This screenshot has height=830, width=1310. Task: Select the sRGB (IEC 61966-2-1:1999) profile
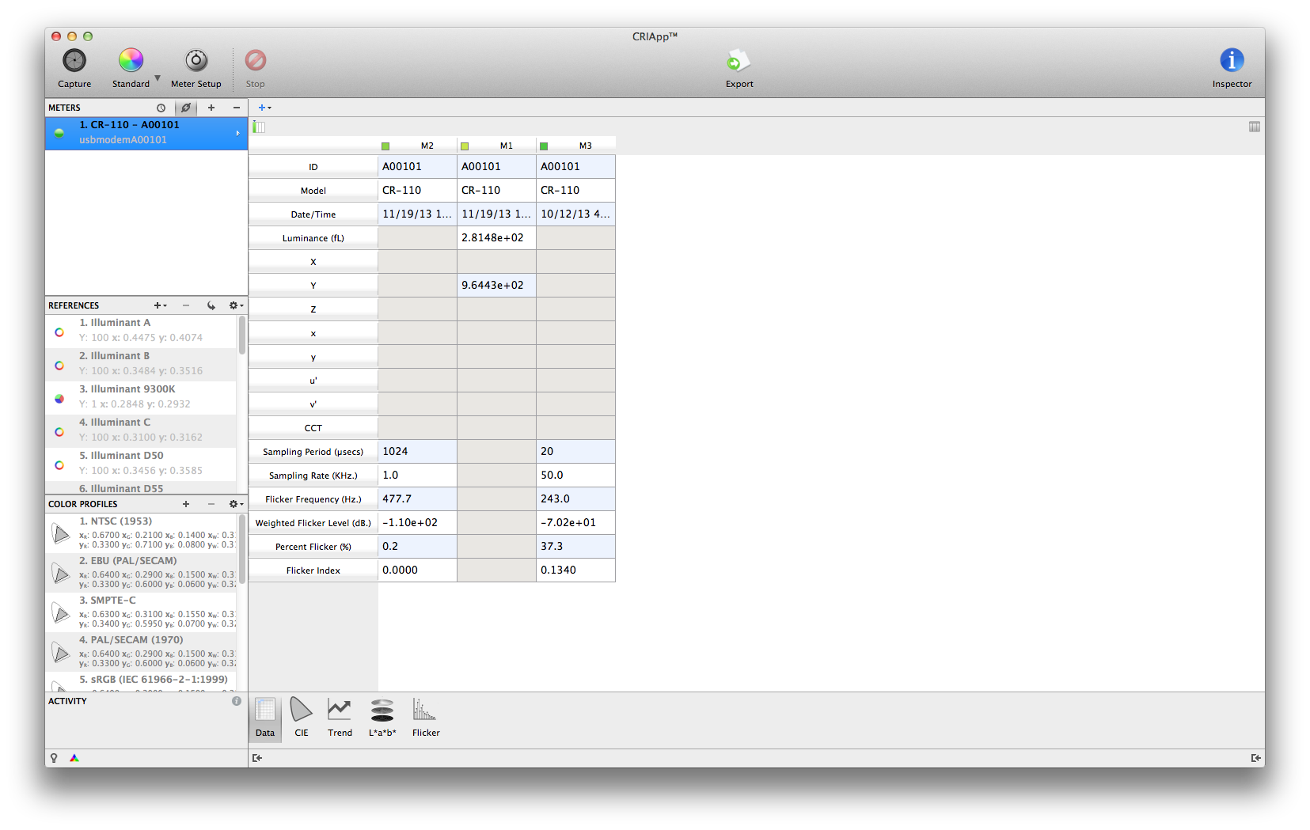click(x=141, y=682)
